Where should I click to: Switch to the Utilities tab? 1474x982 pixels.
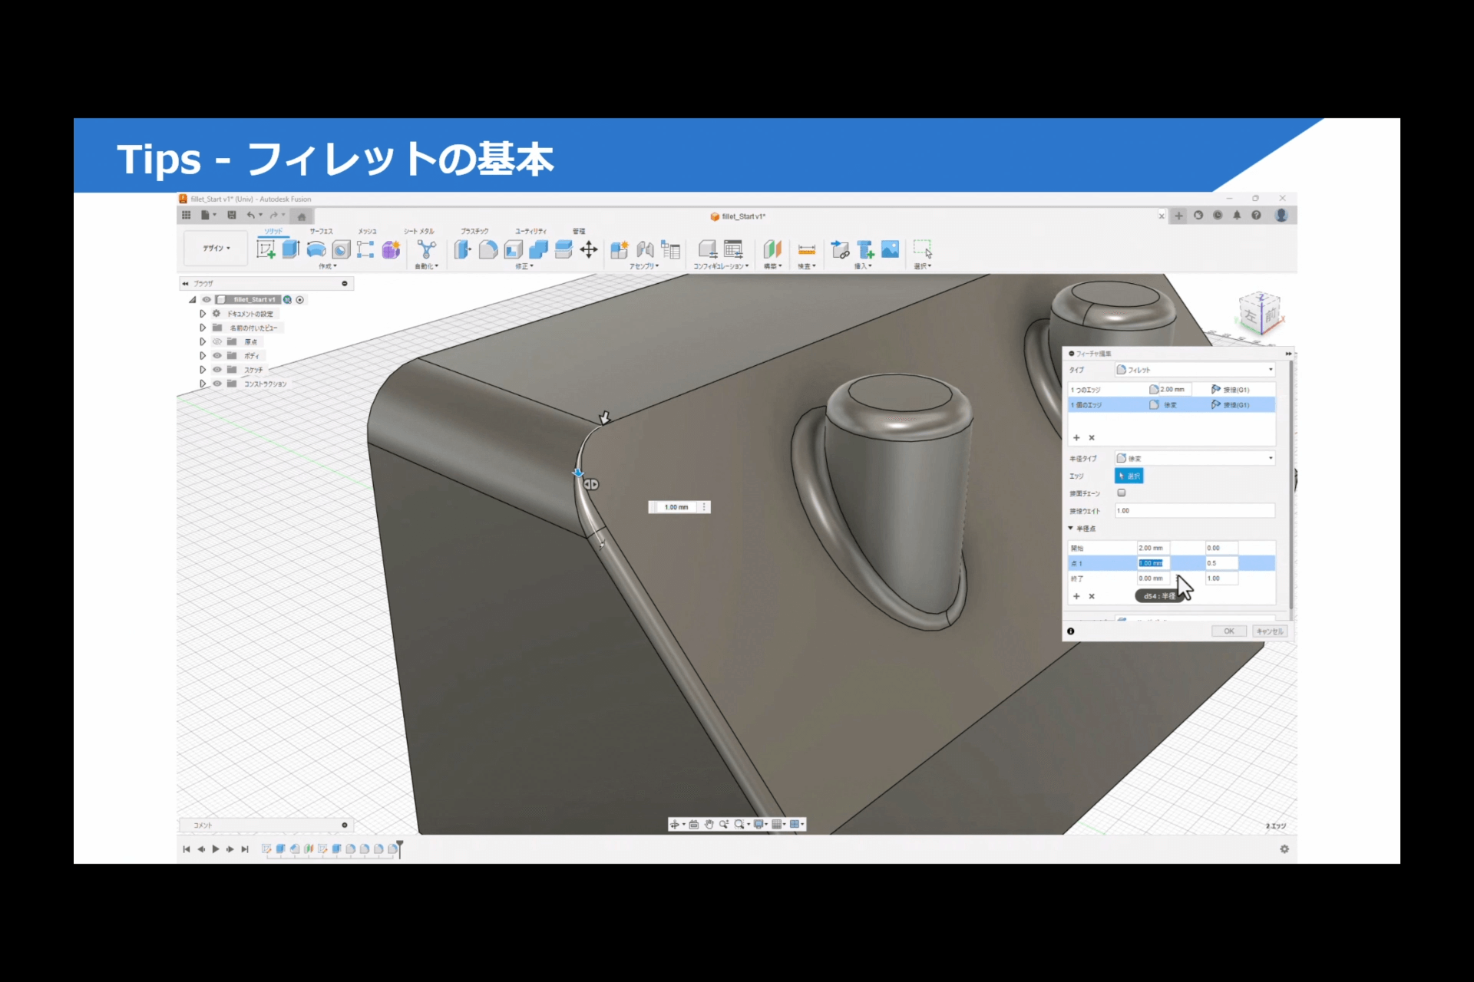point(530,231)
